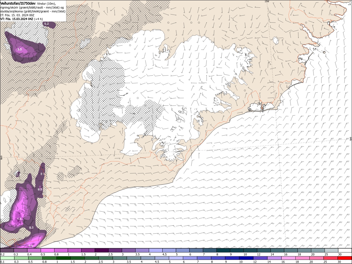Click the slydda/snjókoma legend description line

click(33, 11)
